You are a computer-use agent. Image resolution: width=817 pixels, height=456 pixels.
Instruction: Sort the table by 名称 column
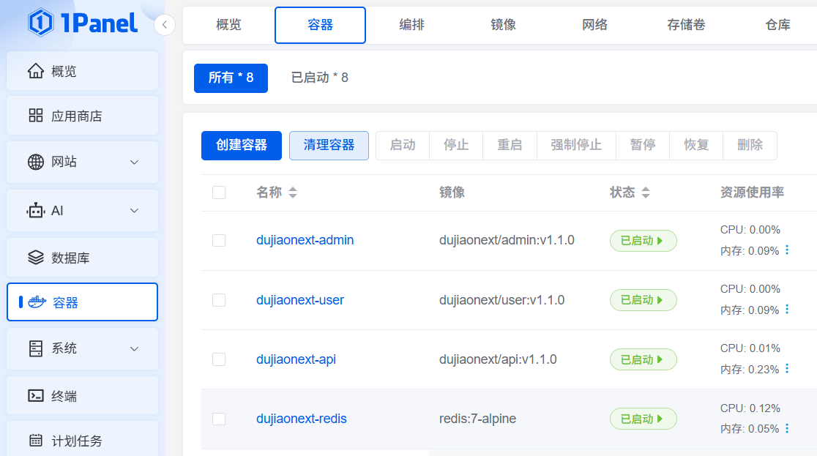coord(293,193)
